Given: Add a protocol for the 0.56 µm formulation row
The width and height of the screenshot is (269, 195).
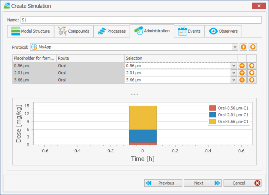Looking at the screenshot, I should pyautogui.click(x=242, y=65).
